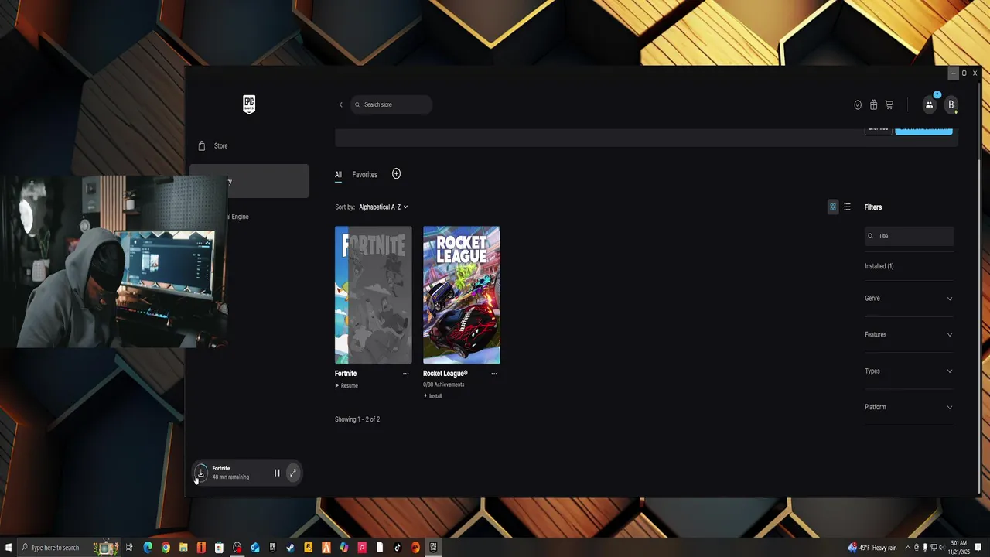Open Microsoft Store from taskbar

(x=219, y=548)
